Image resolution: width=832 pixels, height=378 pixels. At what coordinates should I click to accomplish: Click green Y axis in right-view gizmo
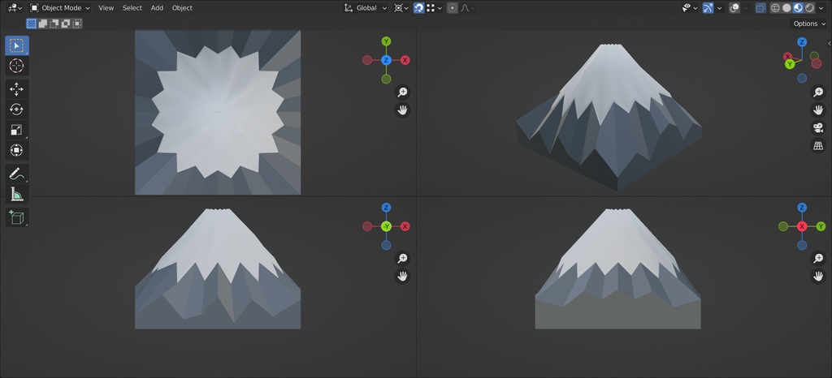pos(821,226)
